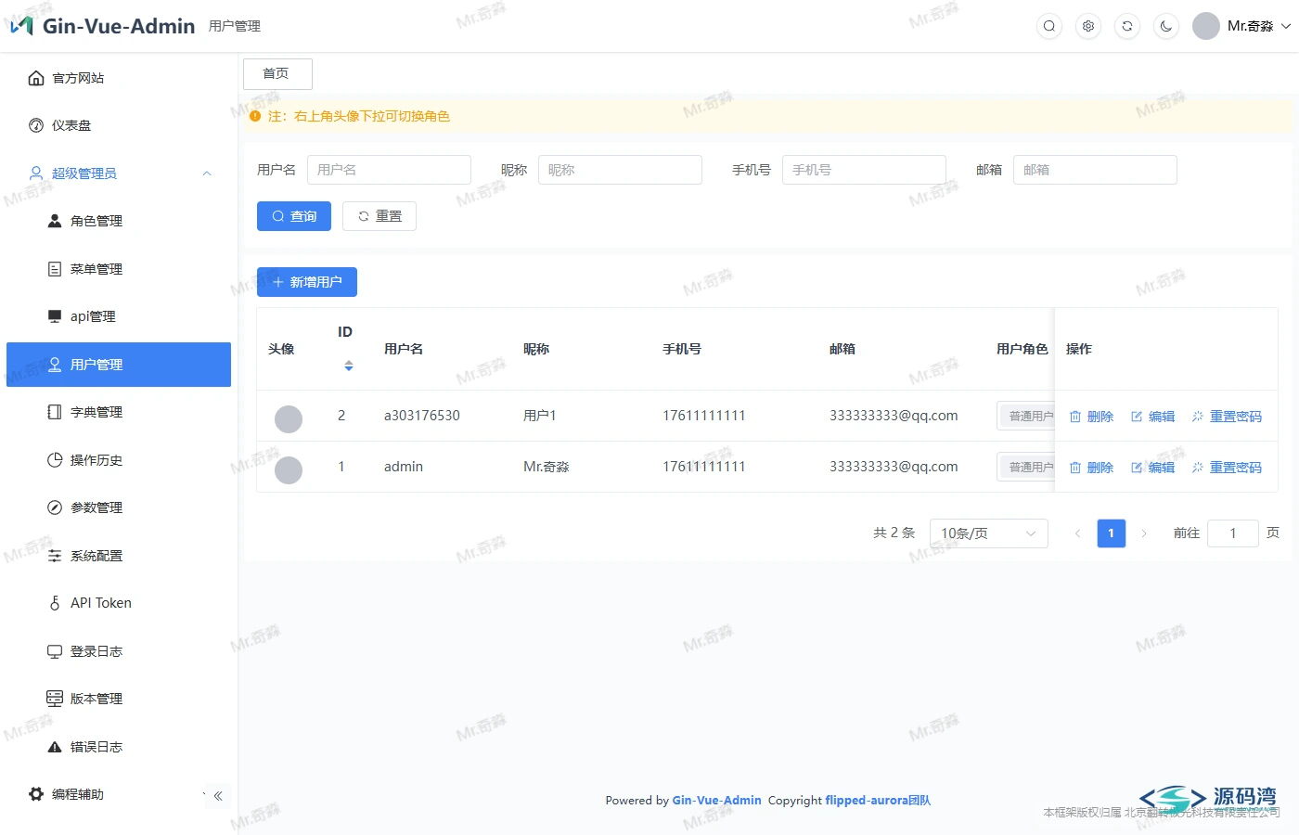
Task: Open 字典管理 menu item
Action: [119, 412]
